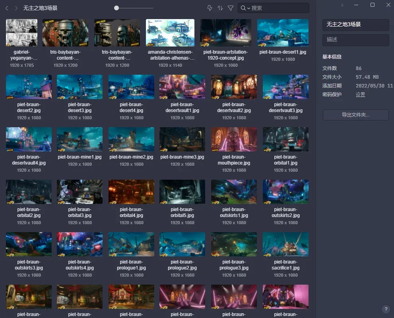Go back with the left arrow
The width and height of the screenshot is (394, 318).
point(7,8)
